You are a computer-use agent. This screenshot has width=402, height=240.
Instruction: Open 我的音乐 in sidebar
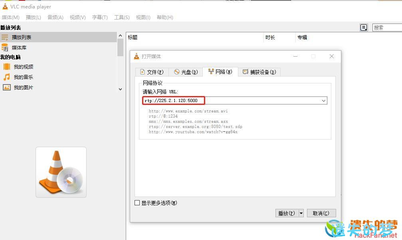(x=24, y=77)
